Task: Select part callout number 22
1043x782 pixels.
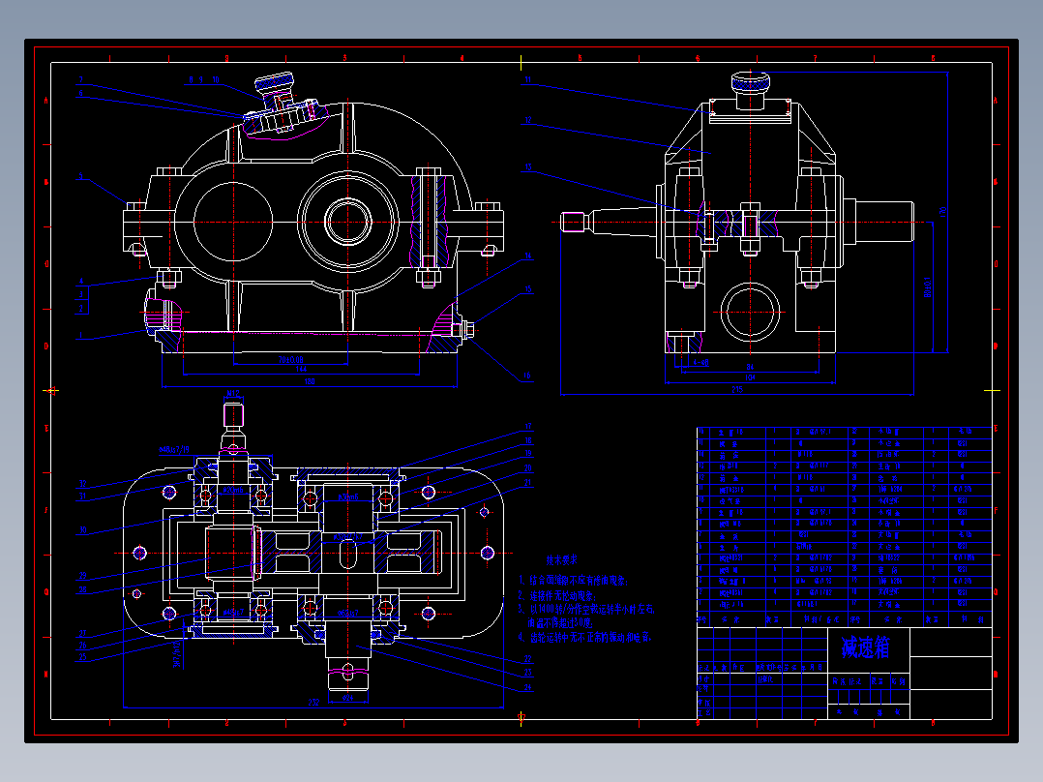Action: click(x=527, y=659)
